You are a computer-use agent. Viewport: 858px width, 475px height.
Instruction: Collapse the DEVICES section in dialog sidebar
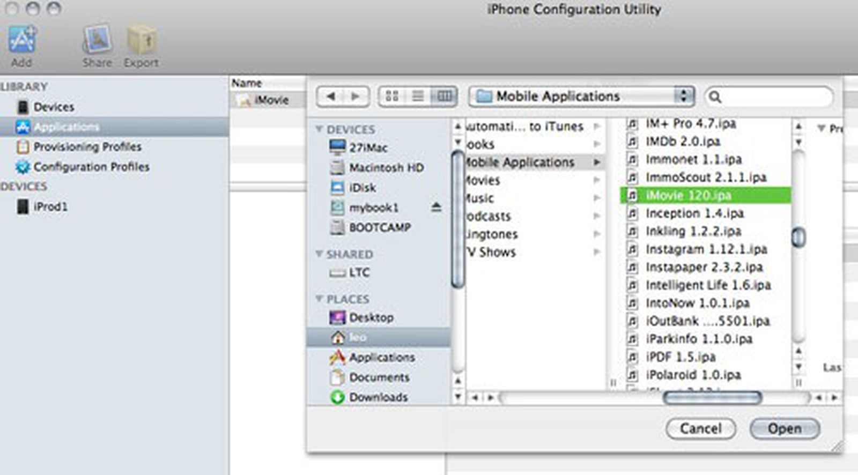(320, 129)
